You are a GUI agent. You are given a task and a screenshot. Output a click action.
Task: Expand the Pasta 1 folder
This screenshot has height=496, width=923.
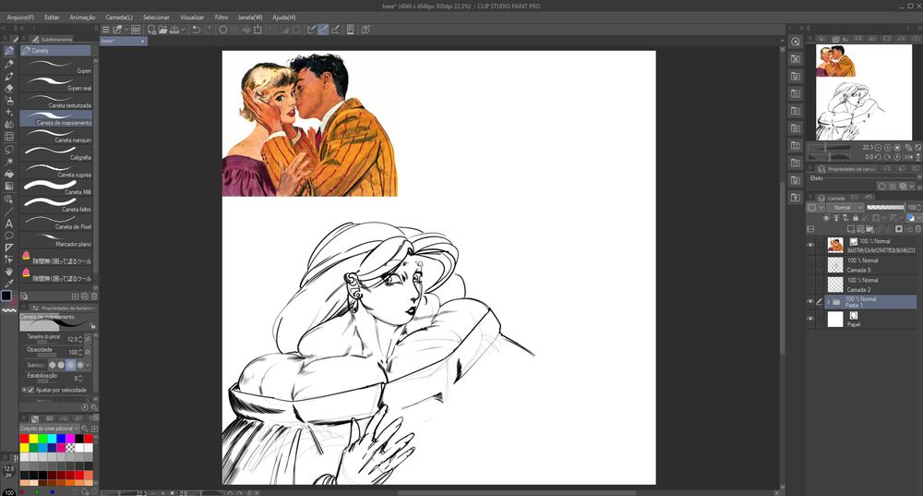[828, 302]
